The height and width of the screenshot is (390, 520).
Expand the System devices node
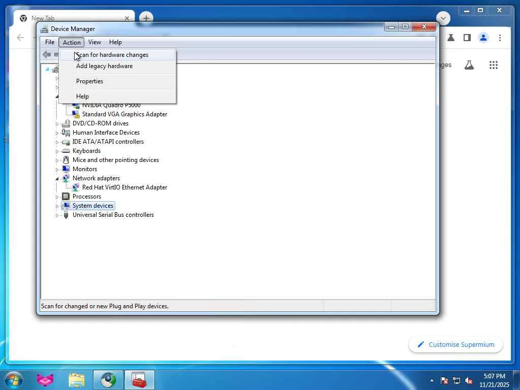click(57, 206)
